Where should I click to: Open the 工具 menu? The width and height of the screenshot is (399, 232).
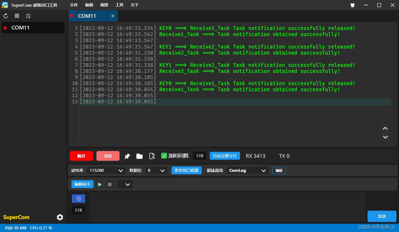coord(119,5)
